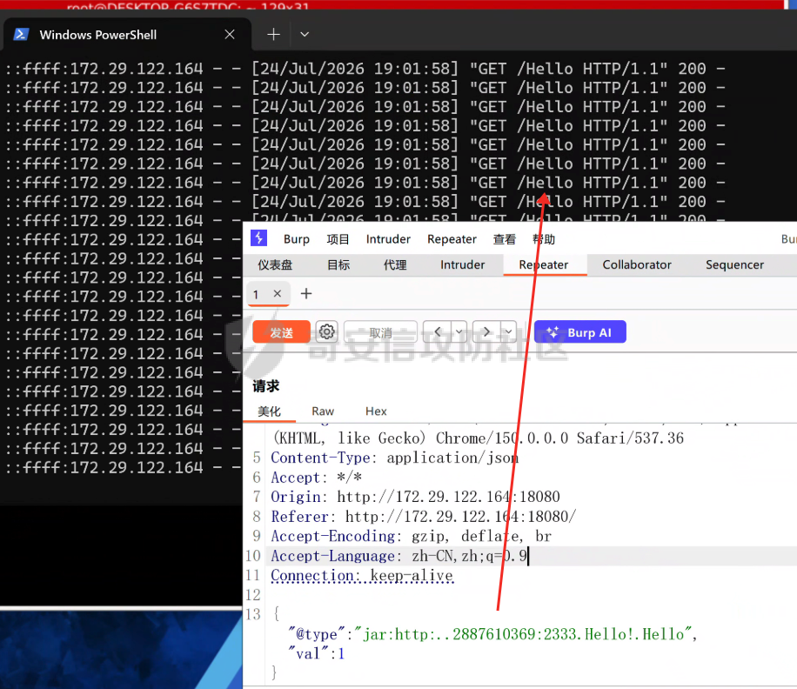Click the "val":1 JSON line

point(316,654)
